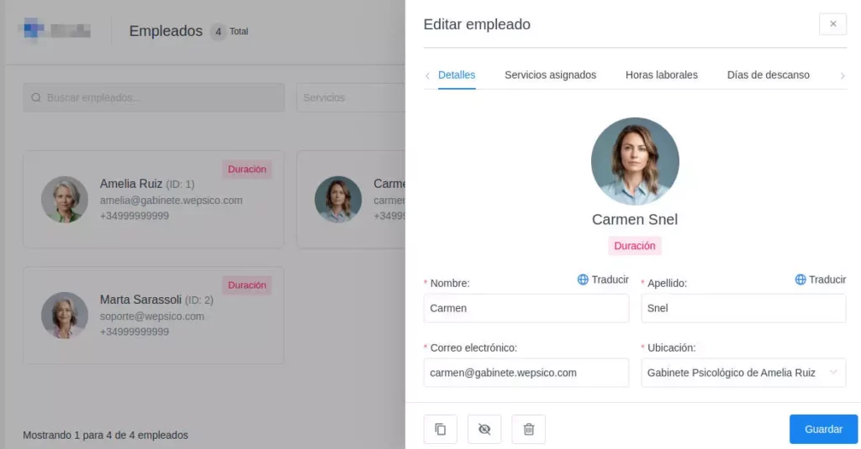The height and width of the screenshot is (449, 861).
Task: Click the search magnifier icon in employee search
Action: point(36,98)
